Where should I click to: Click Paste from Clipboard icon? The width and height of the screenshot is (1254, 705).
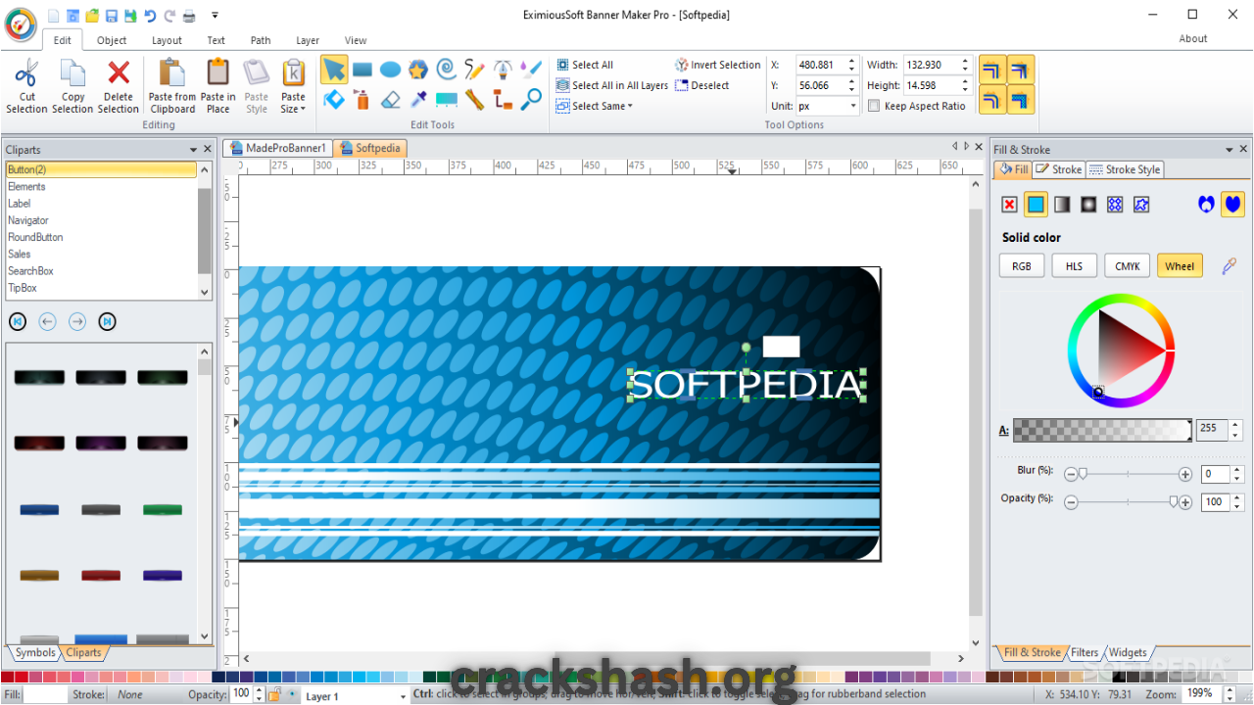pos(172,73)
